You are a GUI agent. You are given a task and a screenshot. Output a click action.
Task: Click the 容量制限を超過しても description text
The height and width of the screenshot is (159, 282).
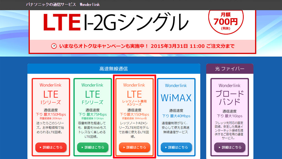tap(93, 130)
